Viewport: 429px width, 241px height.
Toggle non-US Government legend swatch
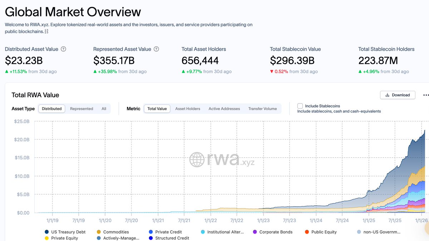[359, 232]
